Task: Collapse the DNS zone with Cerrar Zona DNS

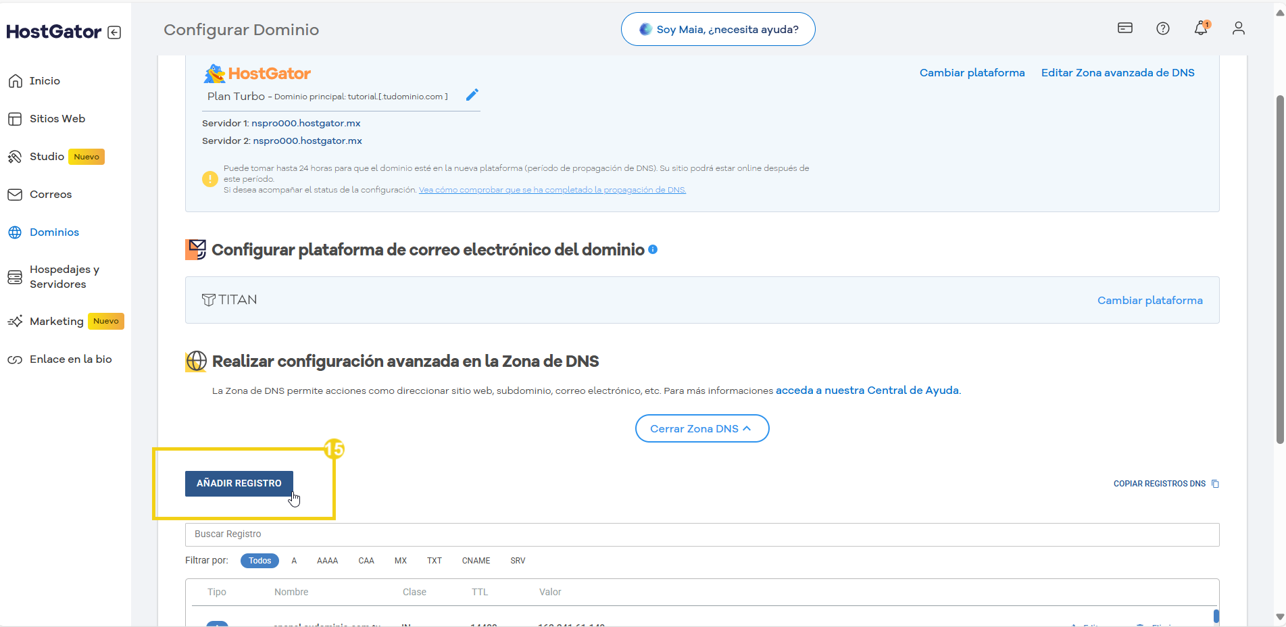Action: (x=701, y=428)
